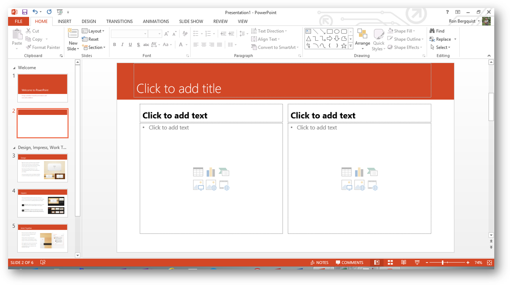510x285 pixels.
Task: Click the Insert Chart icon in left placeholder
Action: coord(211,172)
